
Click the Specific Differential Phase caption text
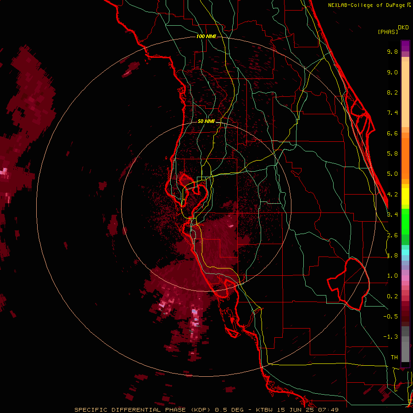206,410
